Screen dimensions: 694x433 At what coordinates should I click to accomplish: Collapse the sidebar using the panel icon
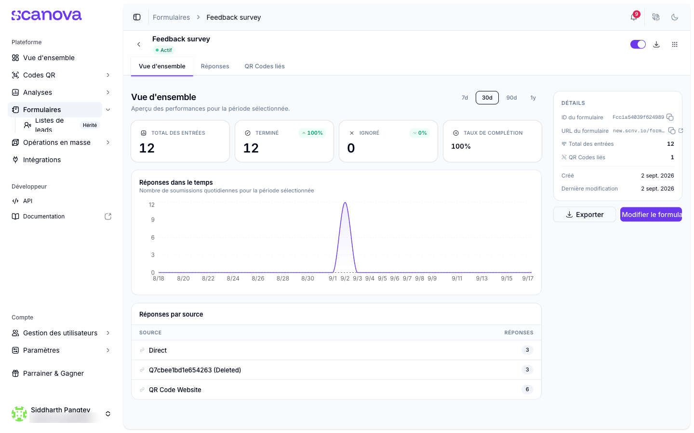(x=137, y=17)
